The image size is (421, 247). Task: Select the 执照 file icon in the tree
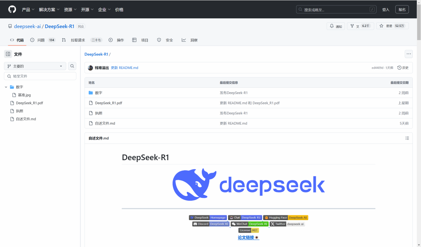pos(12,111)
